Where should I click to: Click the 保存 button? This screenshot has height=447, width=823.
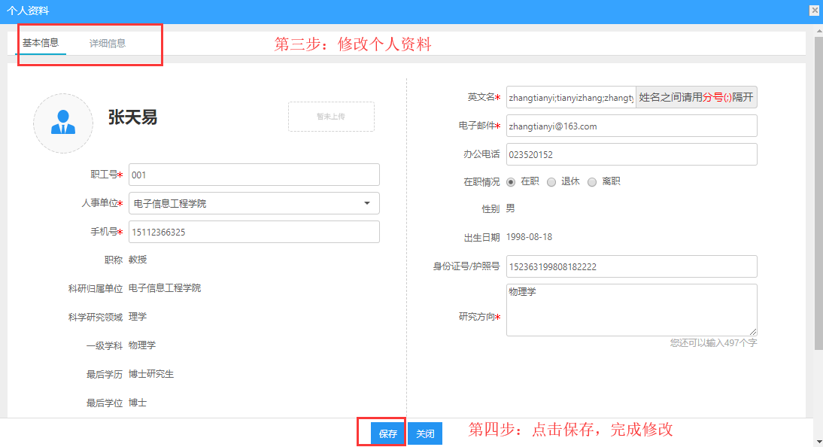coord(388,434)
